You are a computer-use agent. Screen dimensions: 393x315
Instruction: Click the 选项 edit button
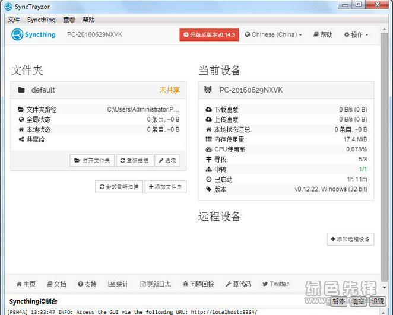[x=167, y=161]
